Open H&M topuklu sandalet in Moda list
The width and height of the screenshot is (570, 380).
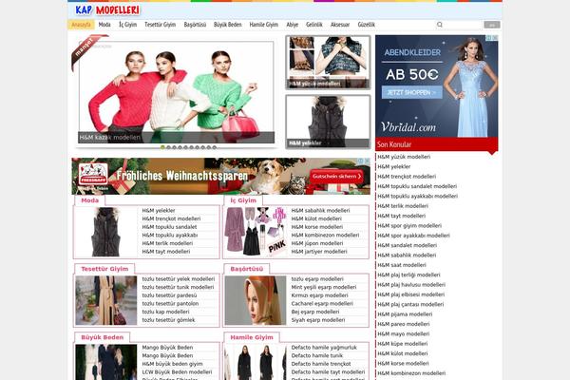[x=169, y=227]
